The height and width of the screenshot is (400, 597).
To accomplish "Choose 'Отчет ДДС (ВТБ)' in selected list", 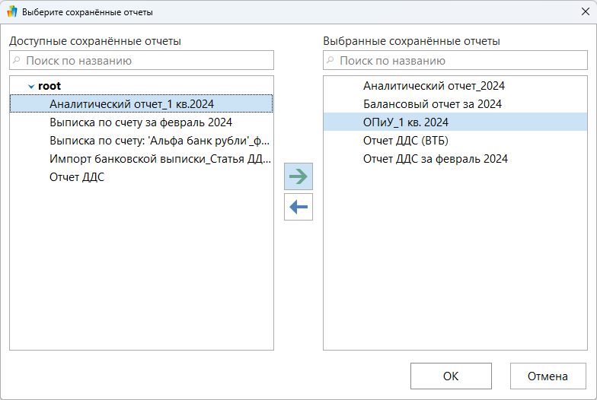I will (411, 141).
